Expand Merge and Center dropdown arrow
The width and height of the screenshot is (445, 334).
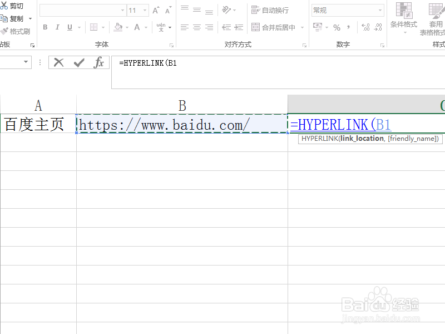[x=302, y=27]
